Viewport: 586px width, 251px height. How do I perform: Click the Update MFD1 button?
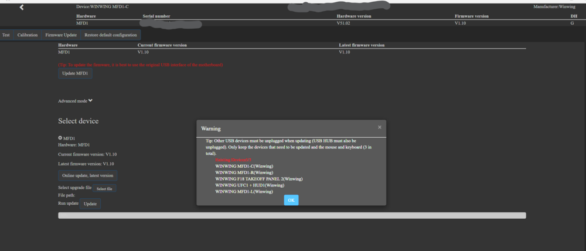click(x=75, y=73)
